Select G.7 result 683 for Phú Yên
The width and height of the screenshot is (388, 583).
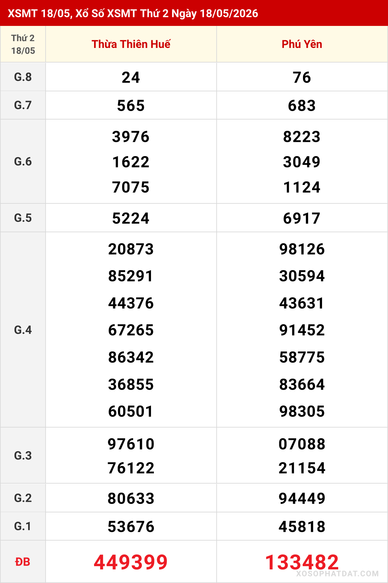pos(302,106)
